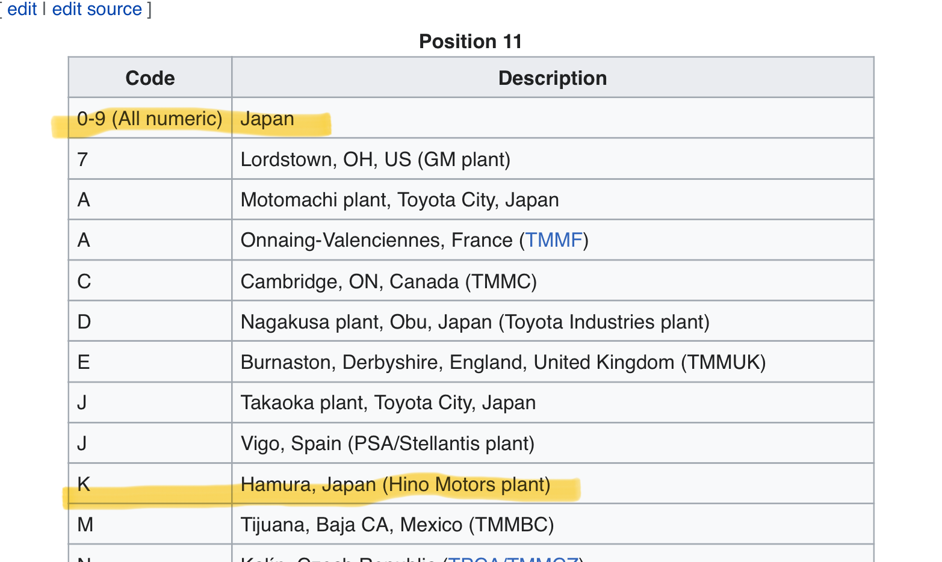Click Lordstown, OH, US (GM plant)
This screenshot has width=942, height=562.
(376, 159)
